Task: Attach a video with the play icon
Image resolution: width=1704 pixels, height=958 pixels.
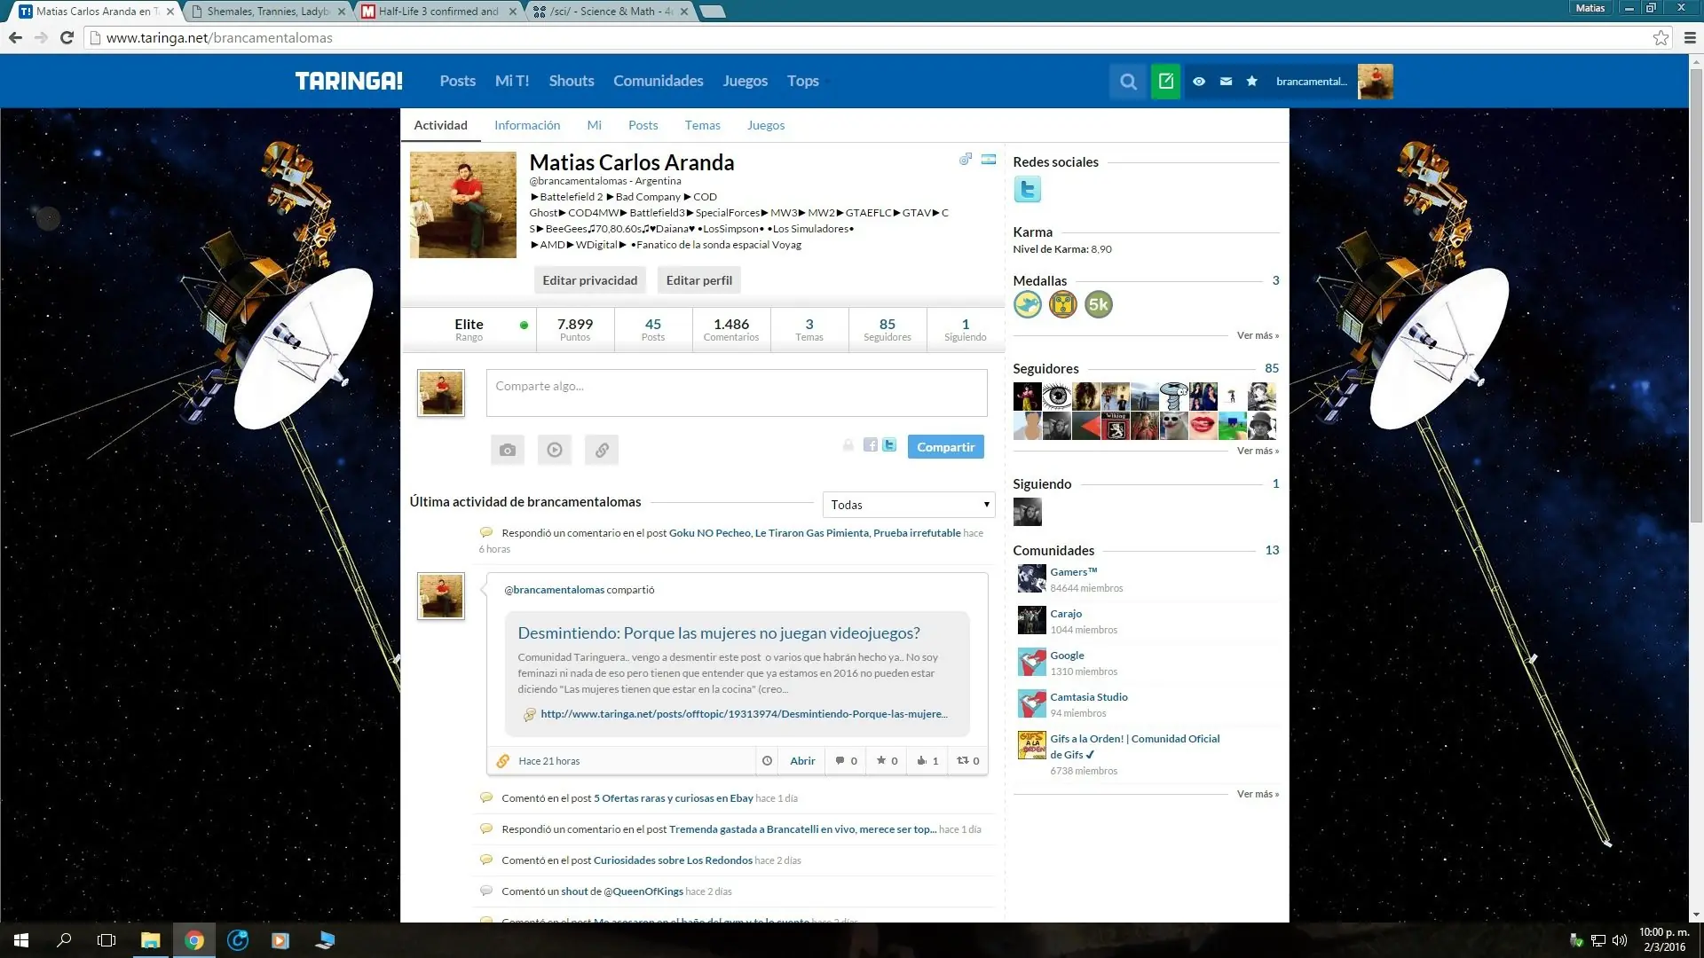Action: 555,450
